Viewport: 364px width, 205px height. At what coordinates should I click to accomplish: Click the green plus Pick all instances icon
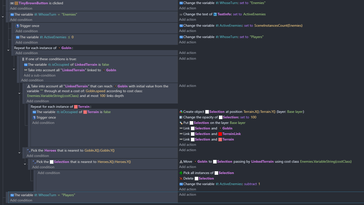pyautogui.click(x=181, y=173)
